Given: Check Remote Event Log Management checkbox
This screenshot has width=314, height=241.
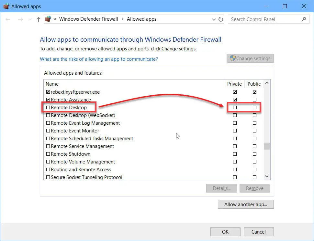Looking at the screenshot, I should [48, 123].
